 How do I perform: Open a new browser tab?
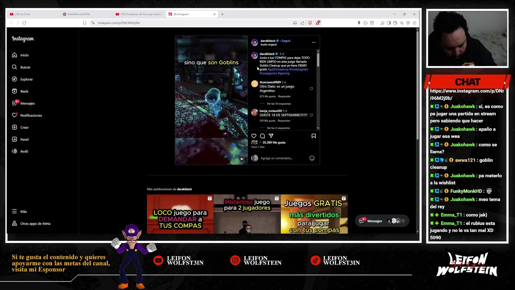[x=222, y=14]
